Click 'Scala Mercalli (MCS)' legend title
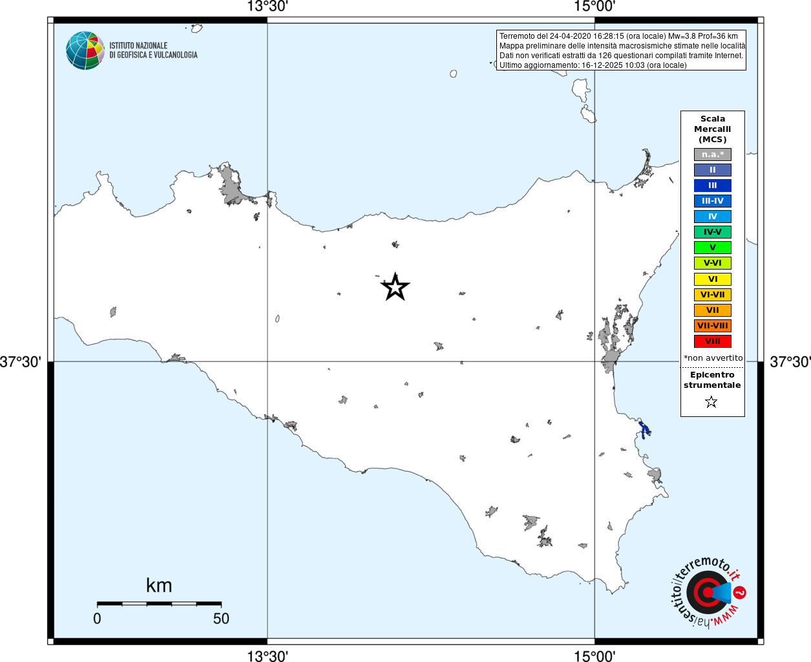 [713, 129]
